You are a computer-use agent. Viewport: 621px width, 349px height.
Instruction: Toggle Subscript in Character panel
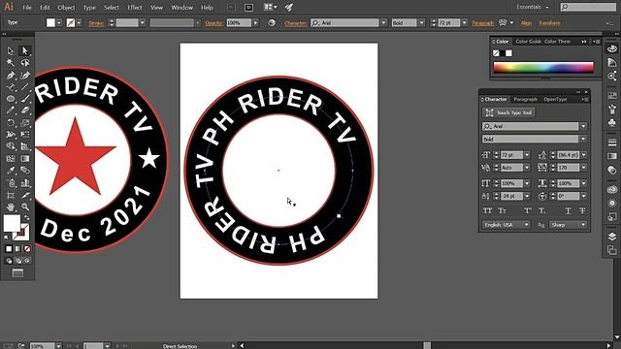point(541,211)
